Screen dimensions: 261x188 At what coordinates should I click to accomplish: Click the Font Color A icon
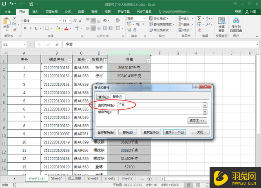click(x=66, y=28)
